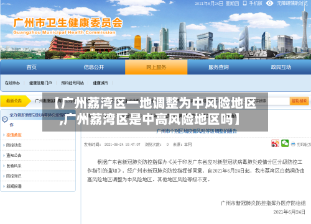Click the 在线申办 sub-menu link

[x=12, y=83]
